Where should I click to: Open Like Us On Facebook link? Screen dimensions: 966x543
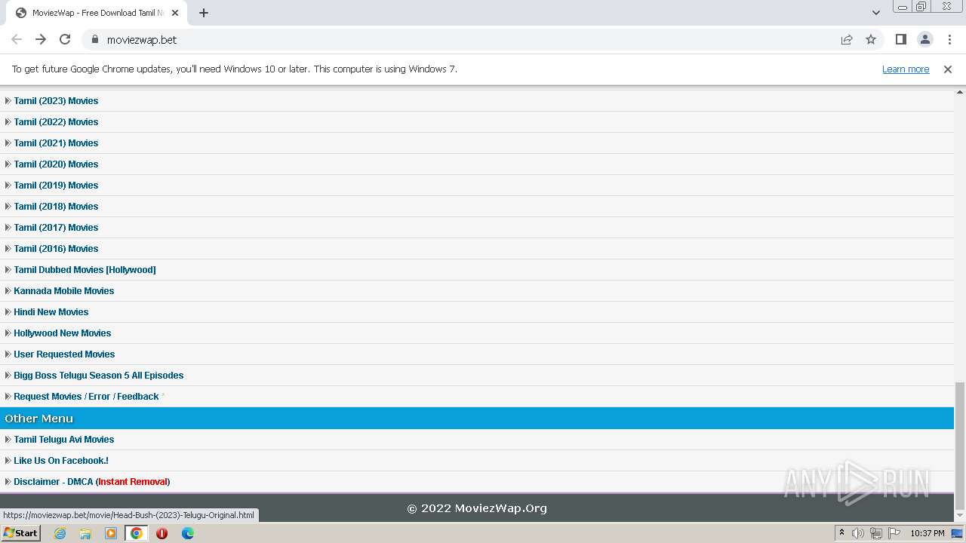[x=61, y=460]
